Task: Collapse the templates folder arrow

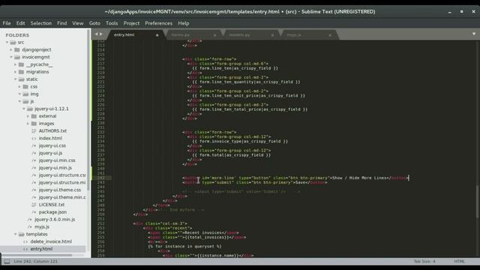Action: point(15,234)
